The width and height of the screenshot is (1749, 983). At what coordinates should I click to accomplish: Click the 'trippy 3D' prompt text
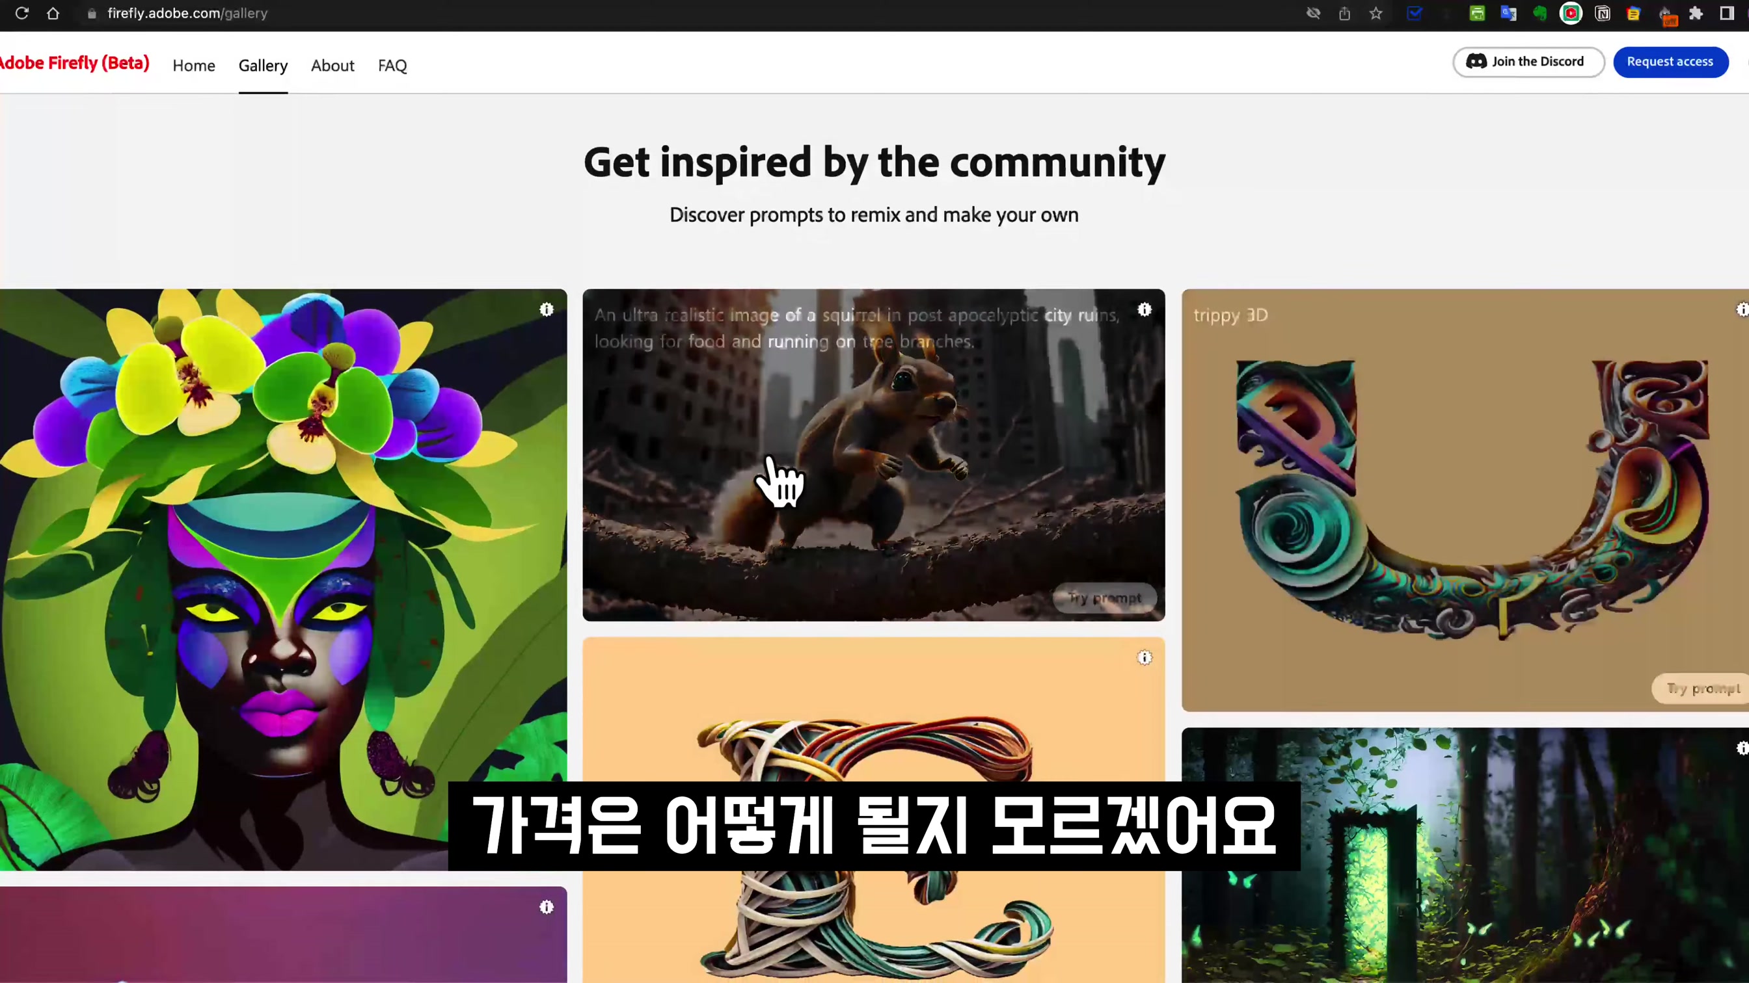pyautogui.click(x=1230, y=315)
